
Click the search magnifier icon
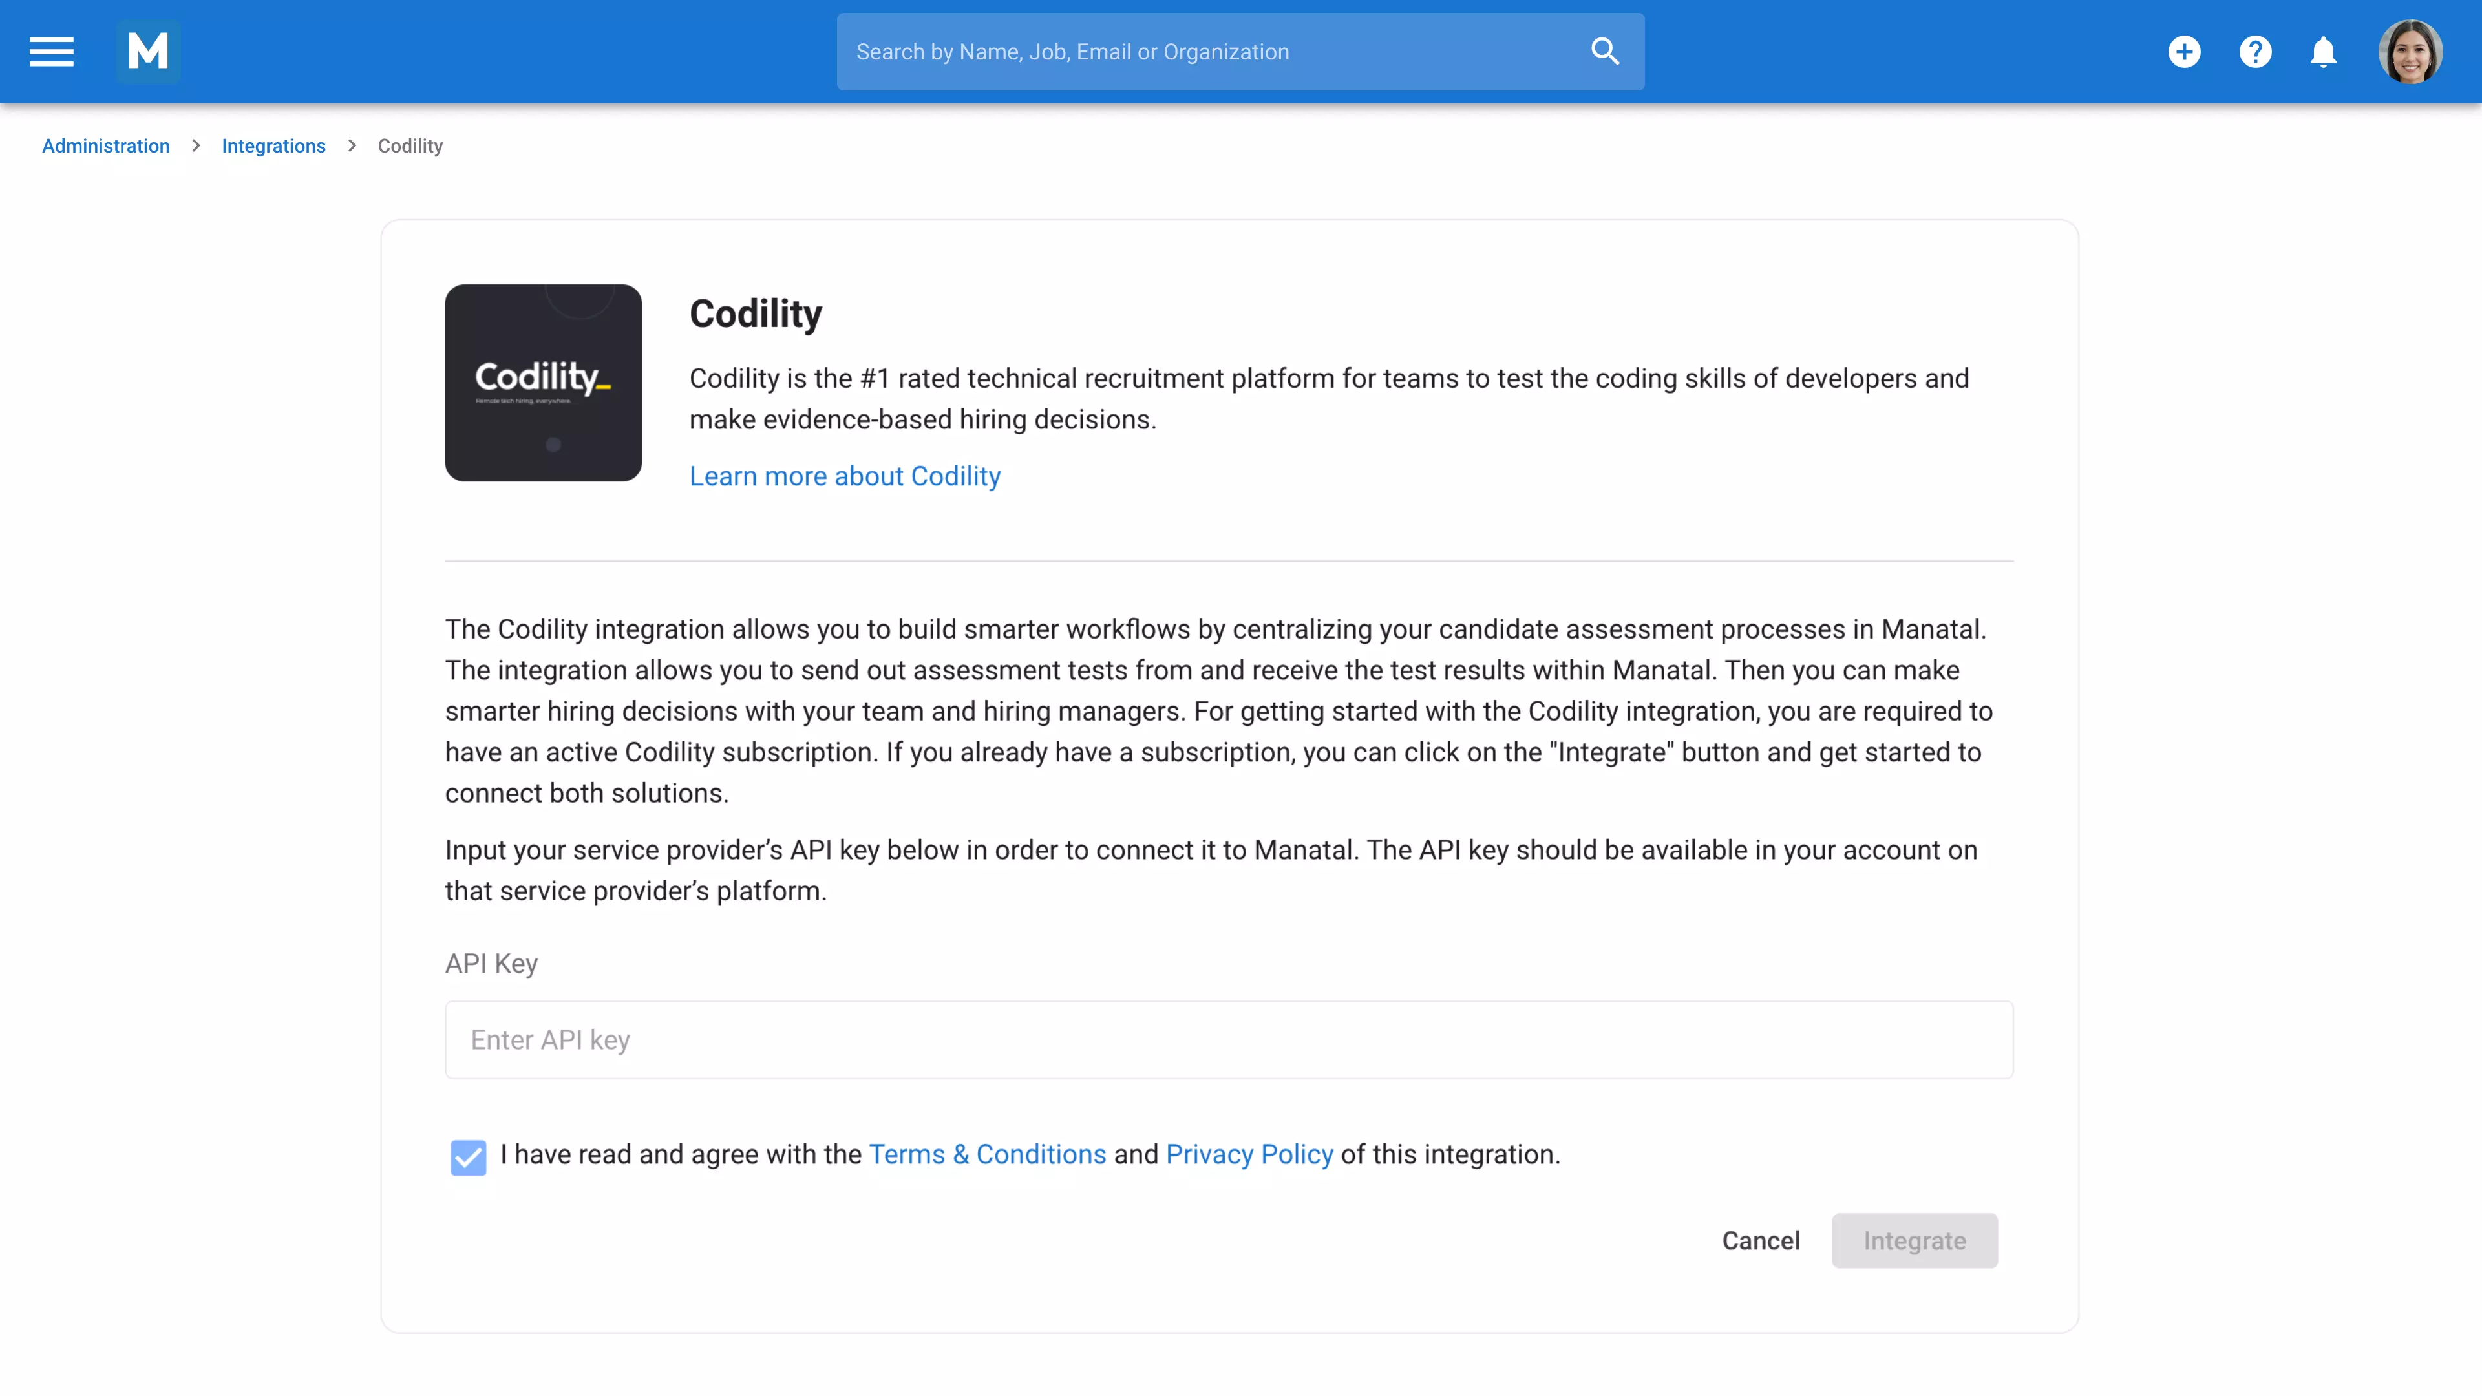click(x=1604, y=50)
